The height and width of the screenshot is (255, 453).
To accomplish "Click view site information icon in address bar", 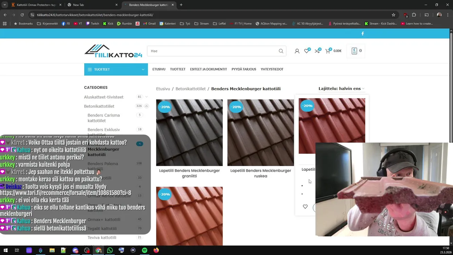I will [32, 15].
